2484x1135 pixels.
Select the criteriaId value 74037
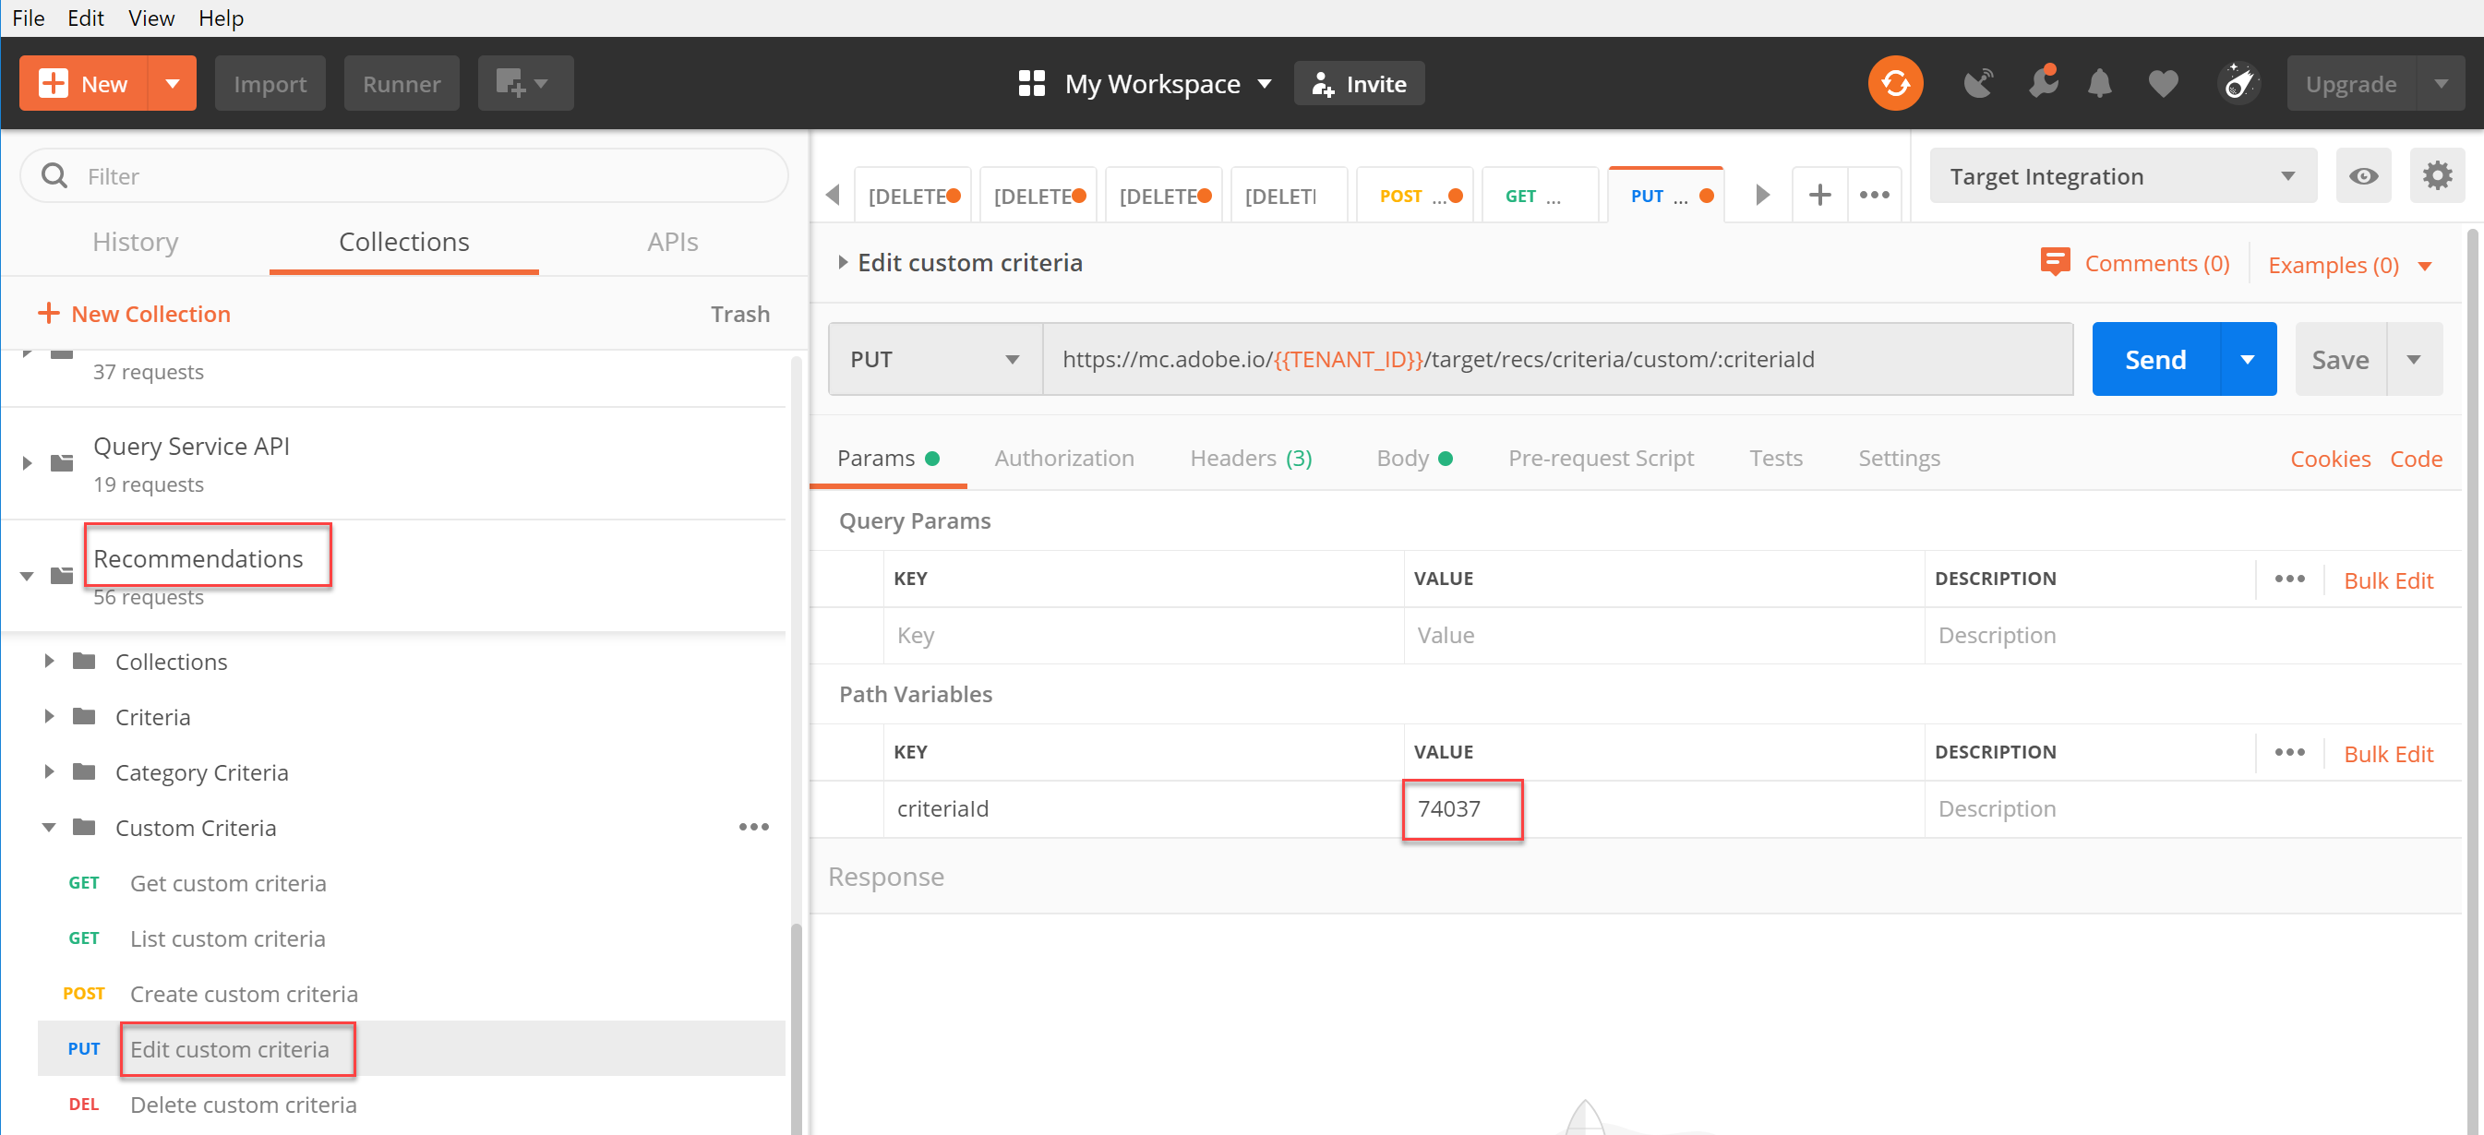tap(1462, 809)
